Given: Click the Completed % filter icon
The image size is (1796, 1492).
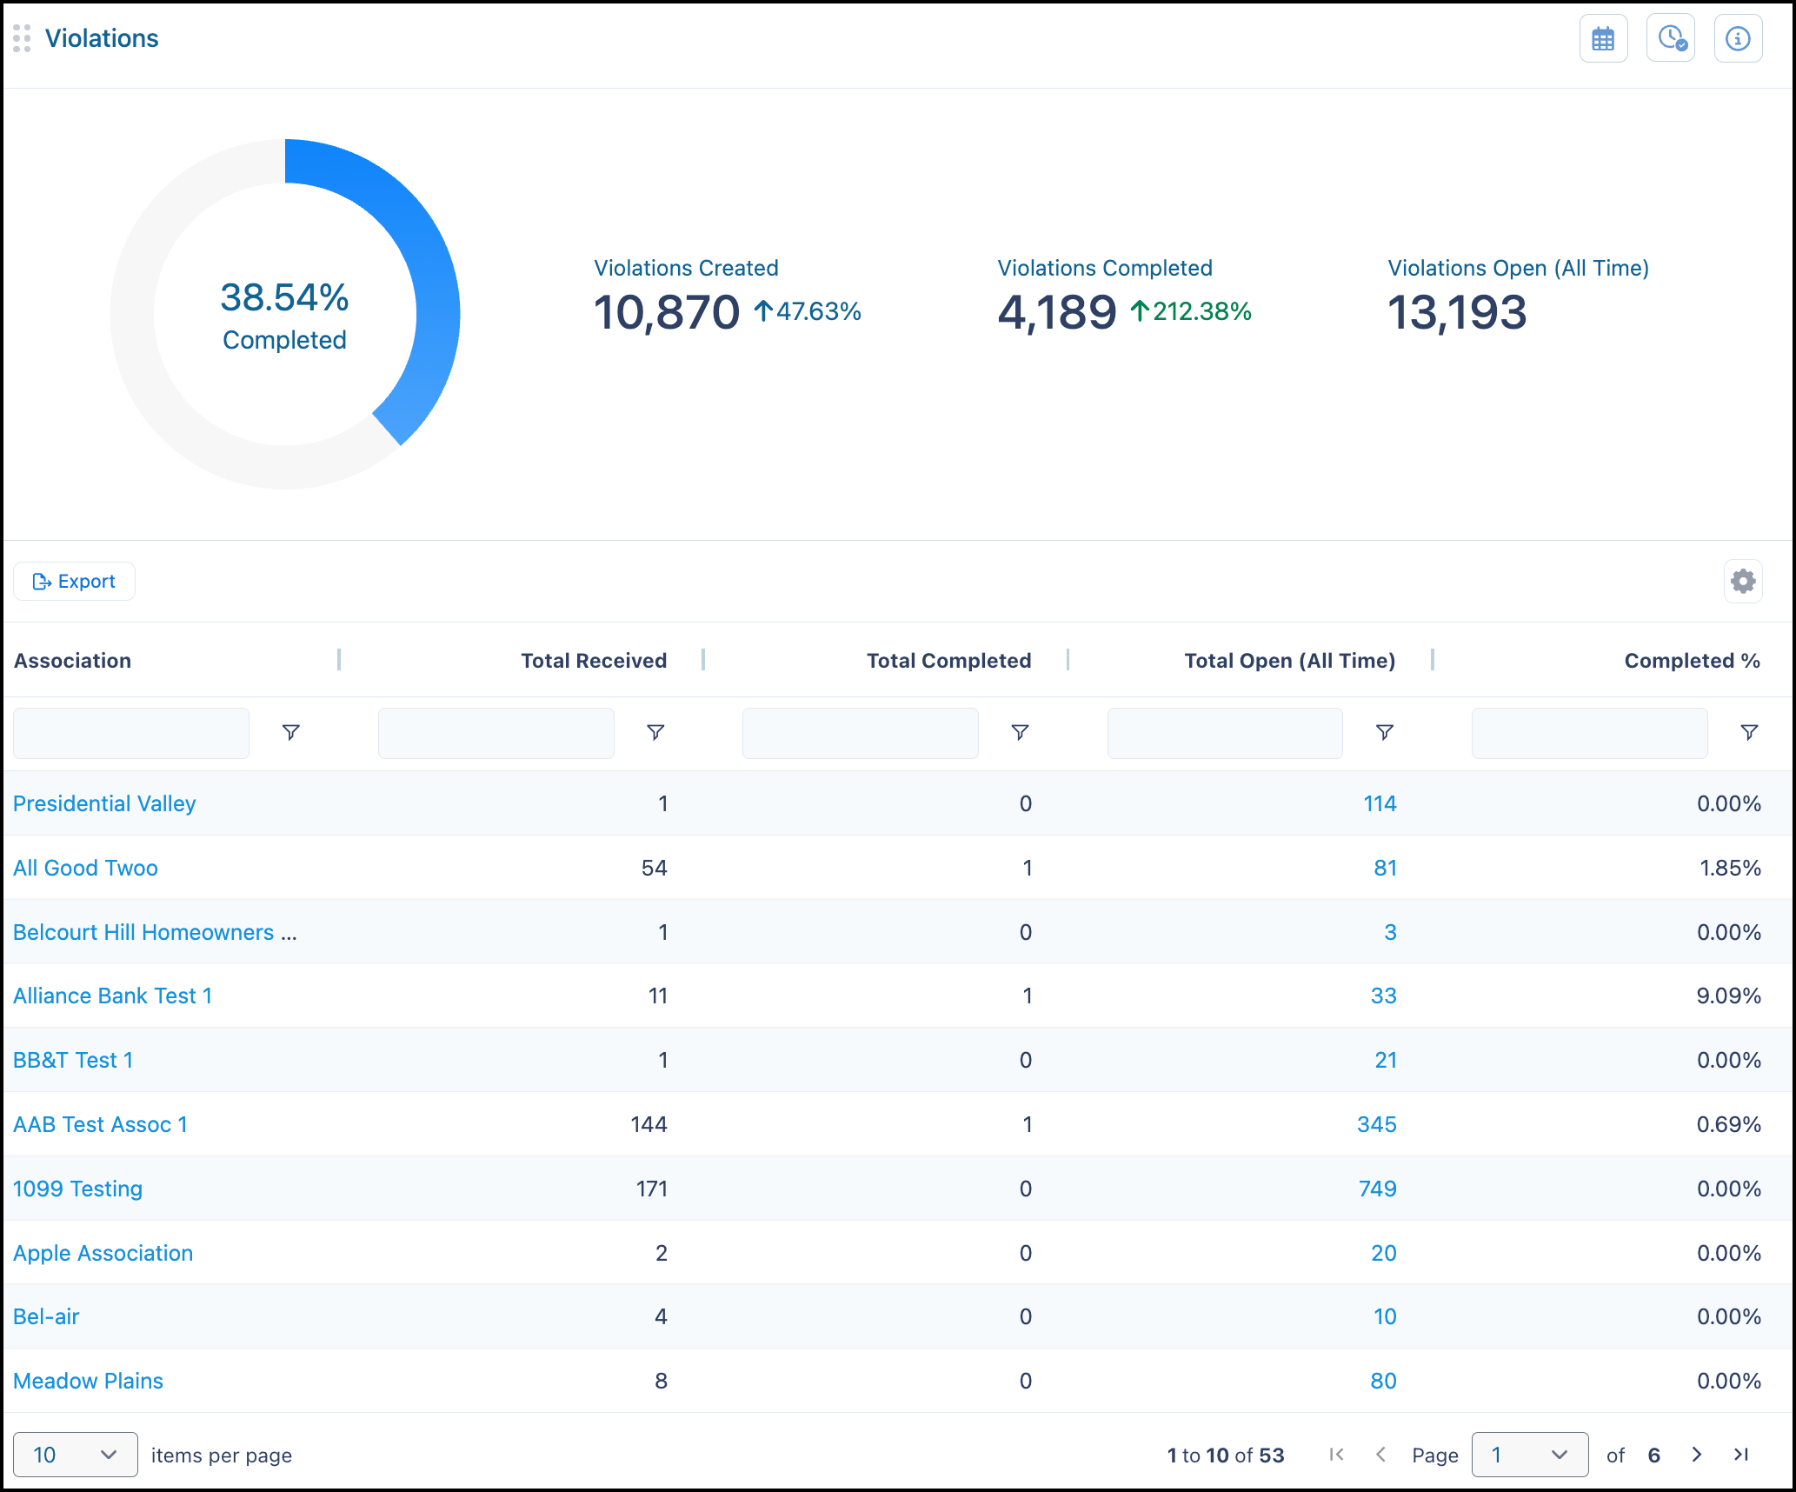Looking at the screenshot, I should tap(1749, 733).
